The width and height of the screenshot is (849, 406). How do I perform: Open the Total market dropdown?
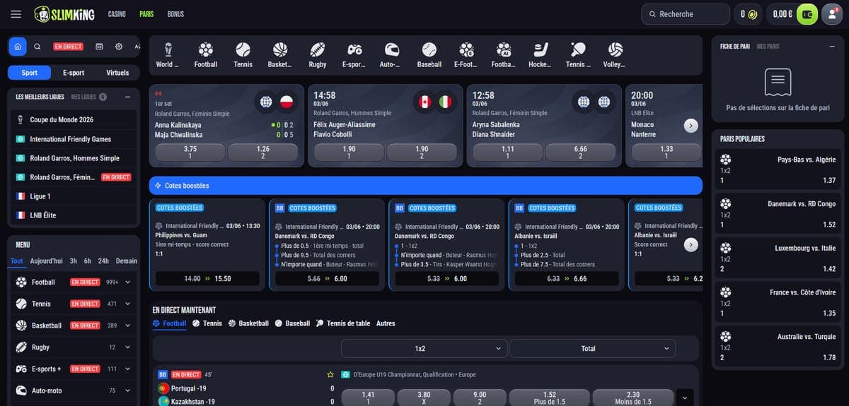coord(592,348)
